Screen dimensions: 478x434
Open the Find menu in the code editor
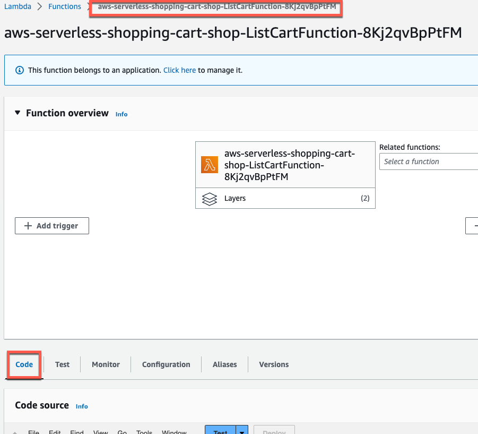(x=77, y=431)
